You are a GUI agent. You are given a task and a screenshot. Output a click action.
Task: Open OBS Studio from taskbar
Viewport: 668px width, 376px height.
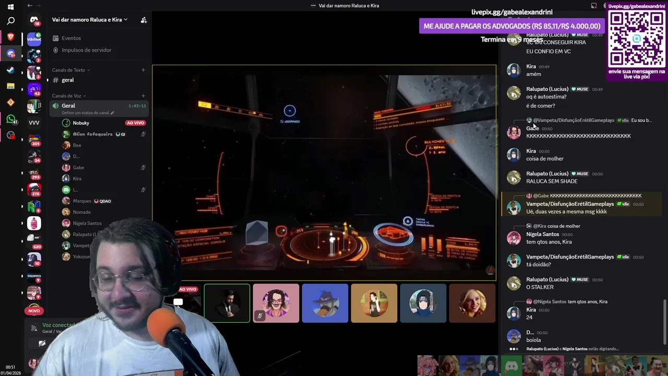[10, 135]
